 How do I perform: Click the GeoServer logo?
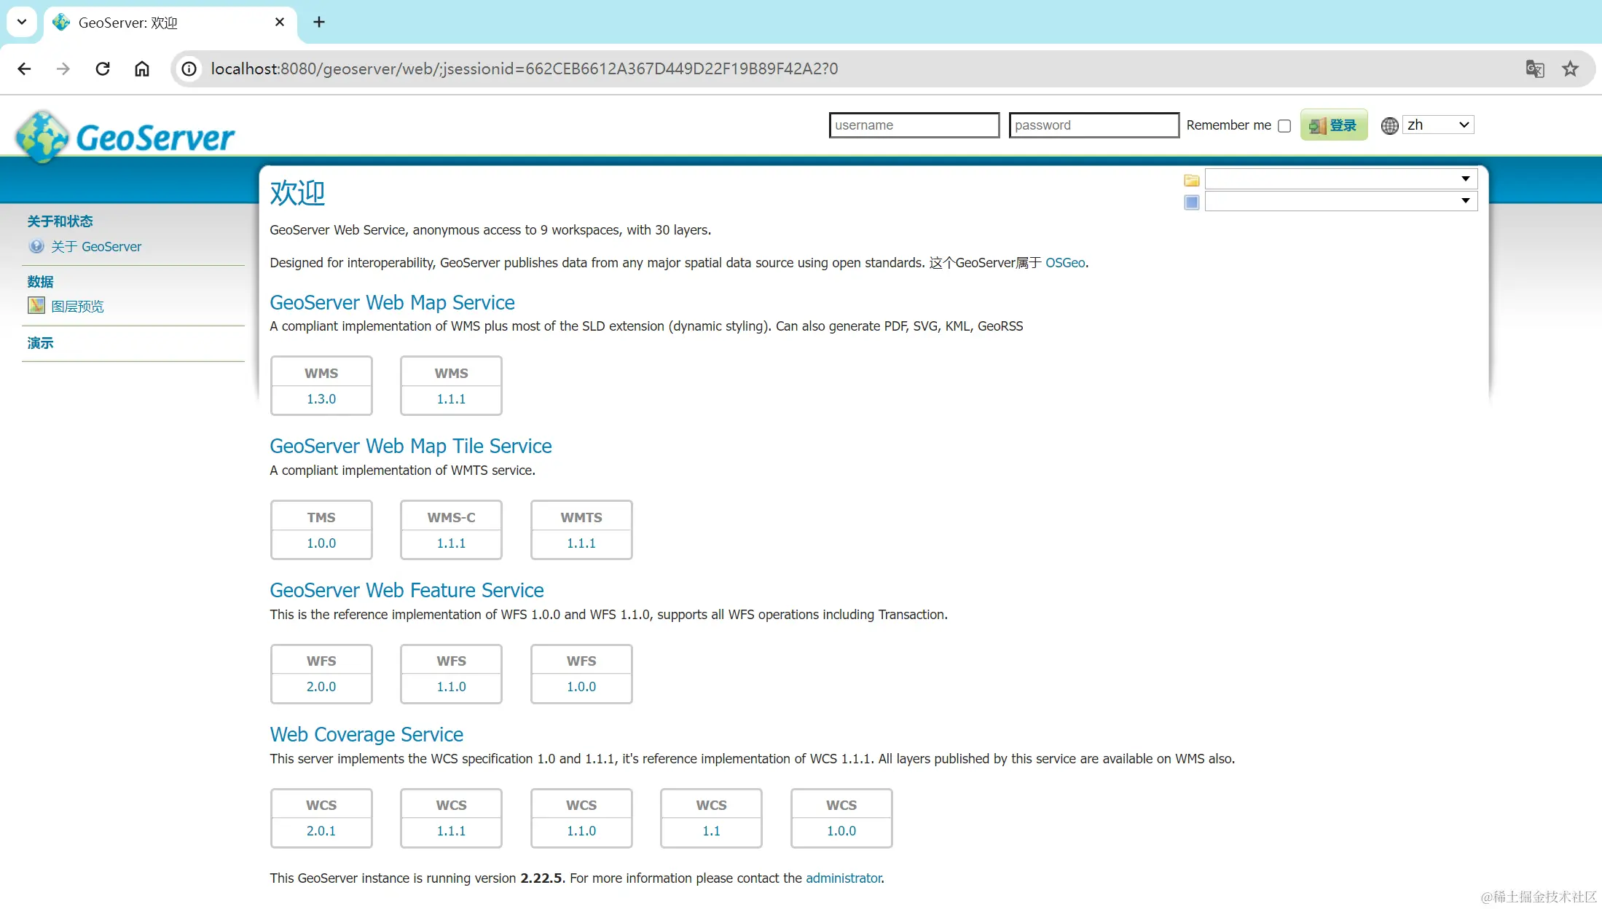[125, 137]
